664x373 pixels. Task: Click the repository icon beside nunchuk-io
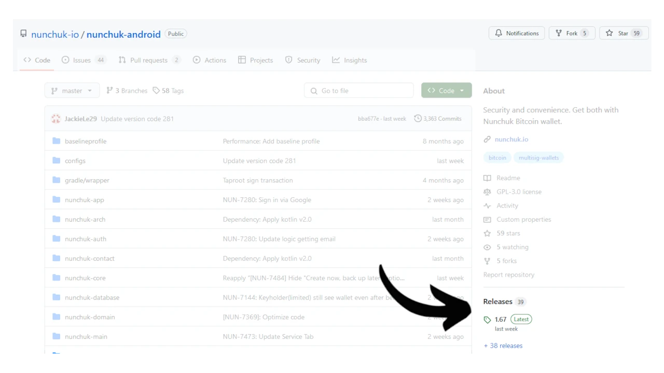tap(23, 34)
